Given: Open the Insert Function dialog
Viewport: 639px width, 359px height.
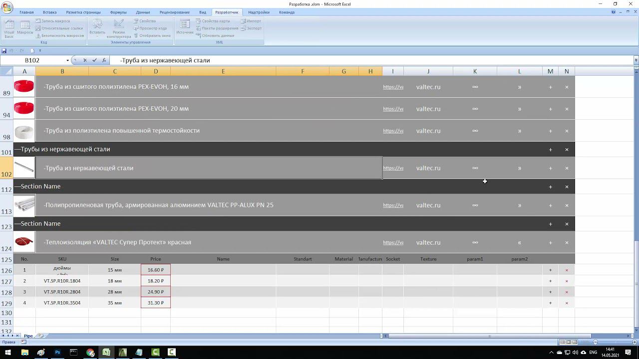Looking at the screenshot, I should [x=104, y=60].
